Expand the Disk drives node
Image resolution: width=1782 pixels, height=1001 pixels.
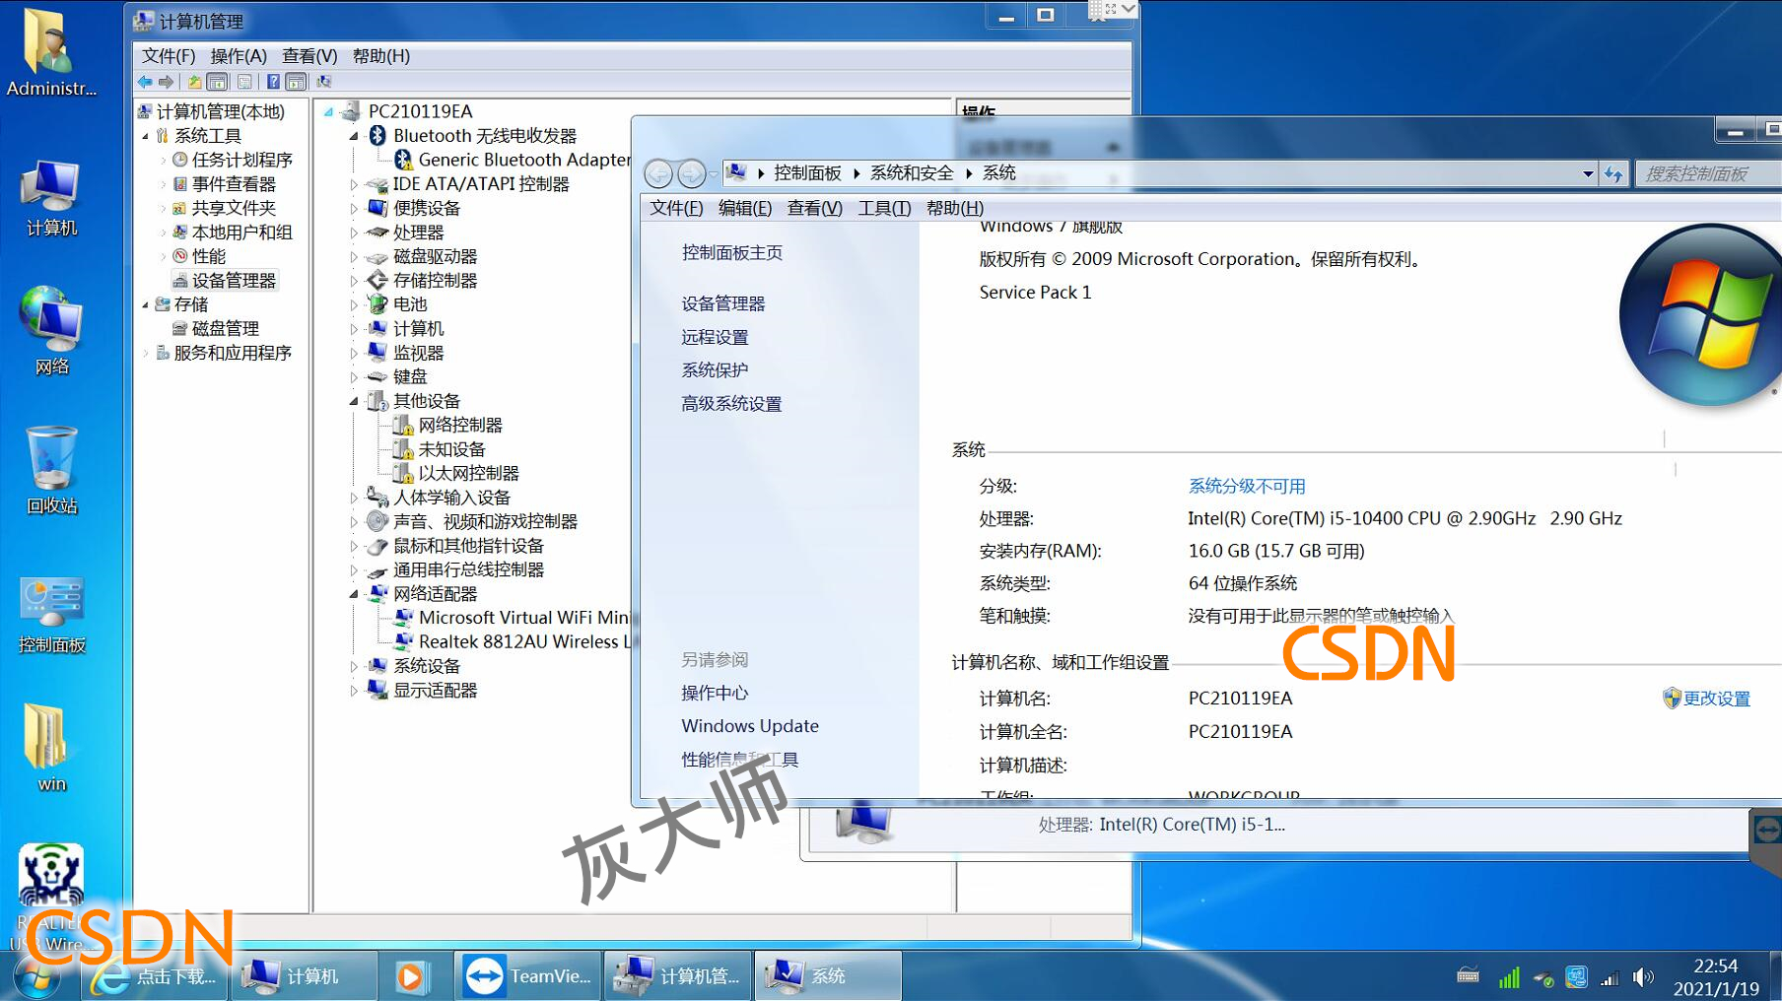[x=354, y=256]
